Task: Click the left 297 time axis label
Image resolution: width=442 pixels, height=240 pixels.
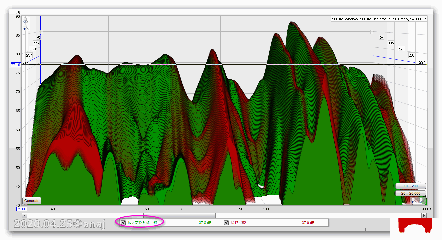Action: pyautogui.click(x=25, y=62)
